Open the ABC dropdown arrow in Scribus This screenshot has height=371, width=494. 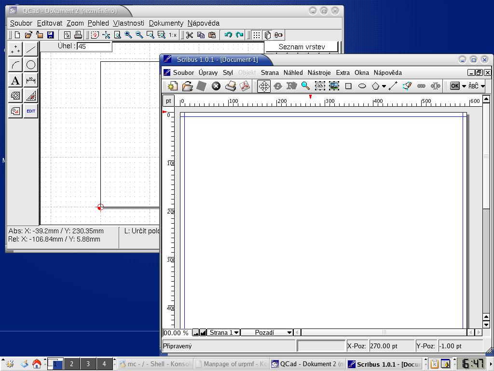[x=482, y=86]
